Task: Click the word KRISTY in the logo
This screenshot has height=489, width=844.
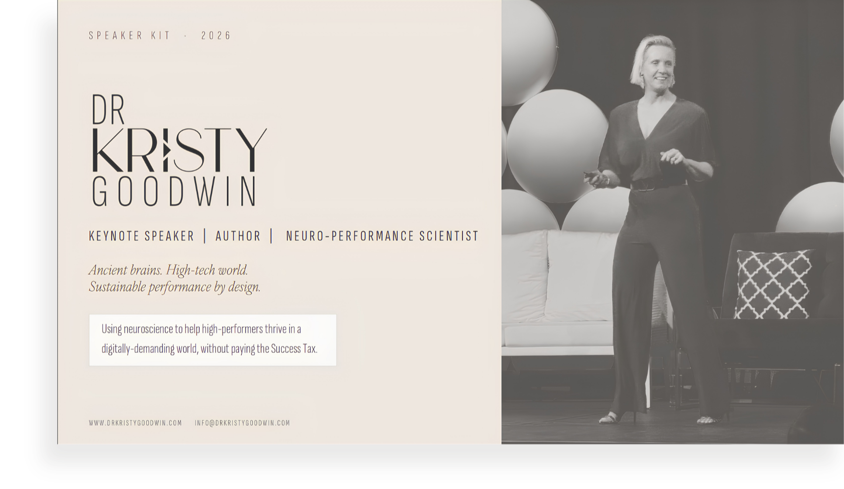Action: point(179,150)
